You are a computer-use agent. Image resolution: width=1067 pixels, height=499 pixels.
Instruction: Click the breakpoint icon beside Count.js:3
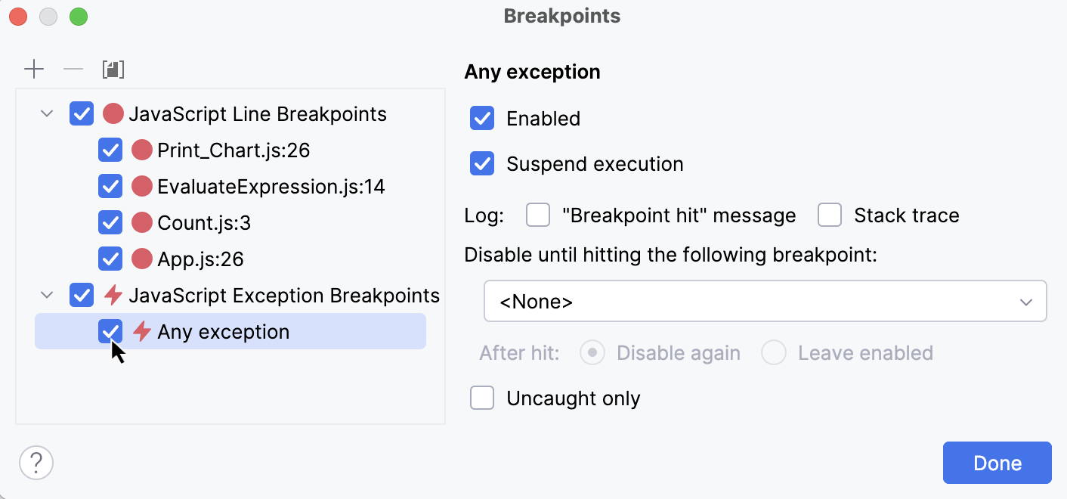pos(141,222)
